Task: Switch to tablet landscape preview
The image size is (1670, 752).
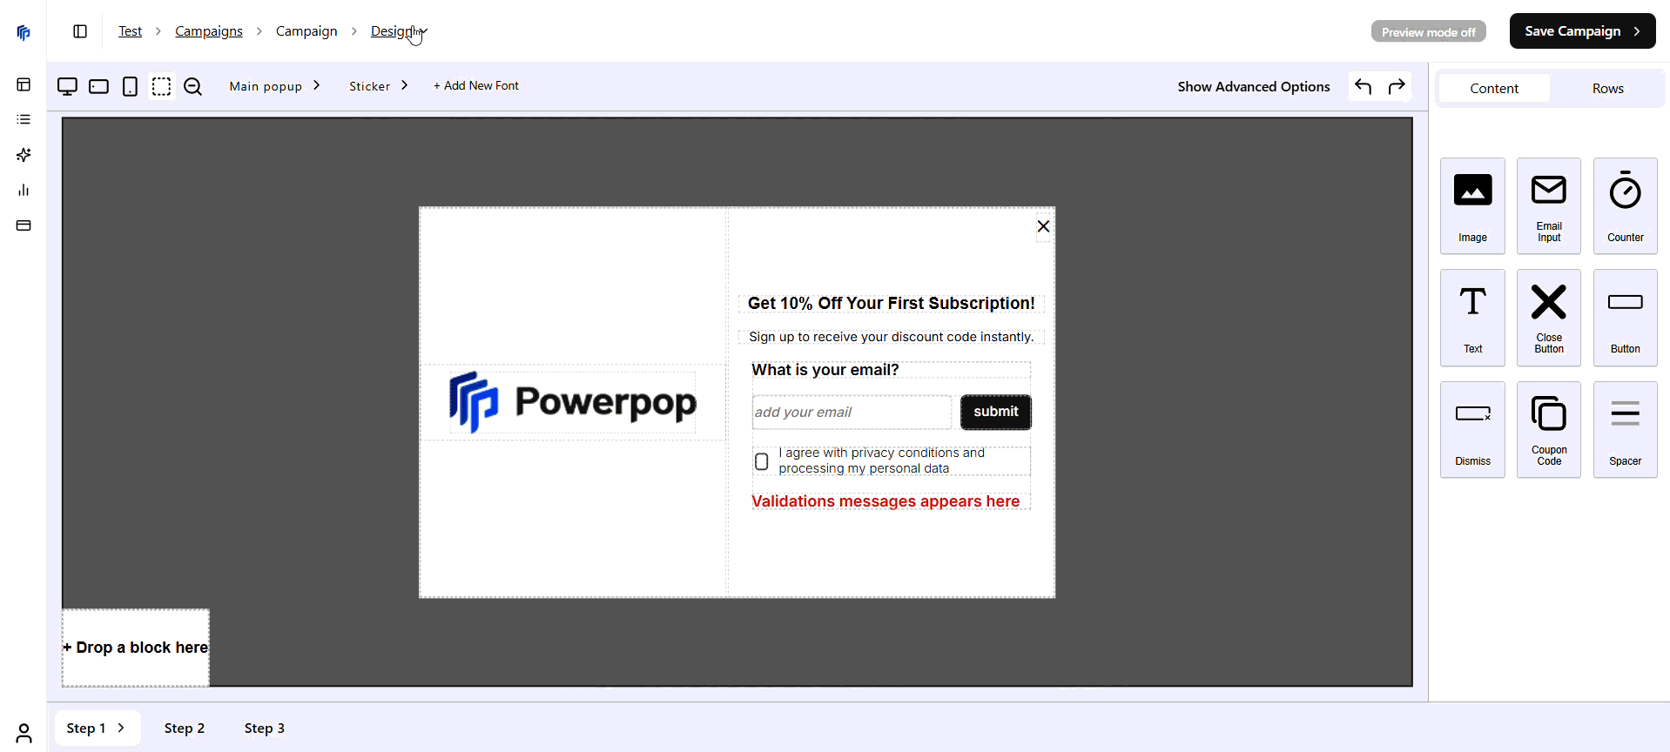Action: [x=98, y=86]
